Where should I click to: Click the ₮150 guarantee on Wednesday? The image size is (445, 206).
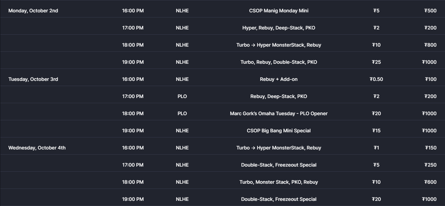[x=431, y=148]
